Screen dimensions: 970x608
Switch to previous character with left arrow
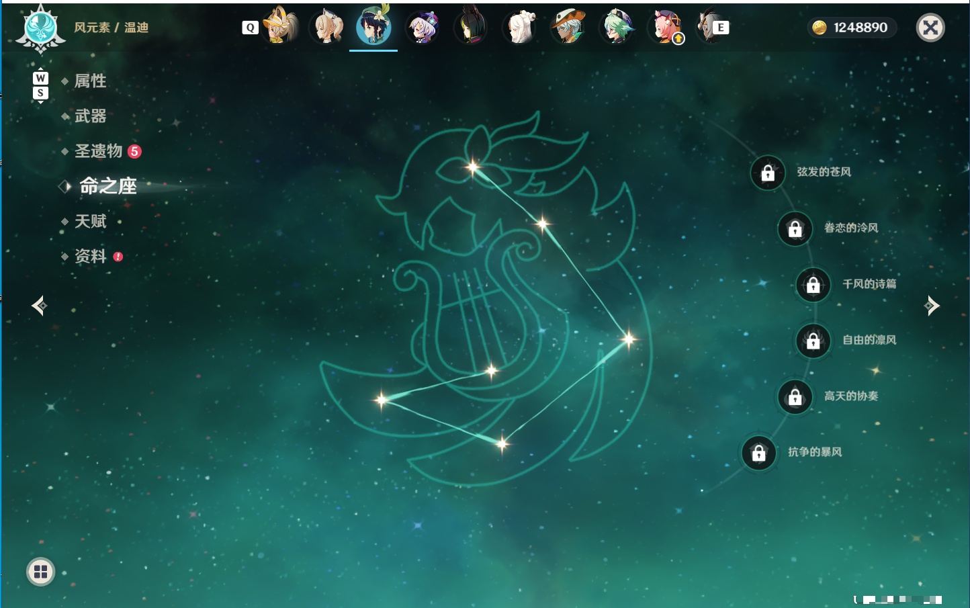tap(40, 306)
